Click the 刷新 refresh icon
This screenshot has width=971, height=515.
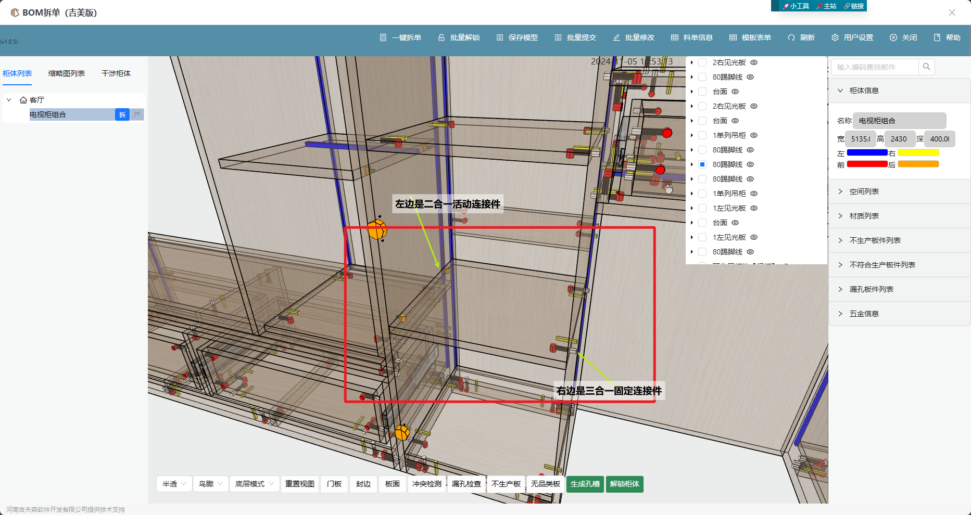(791, 37)
